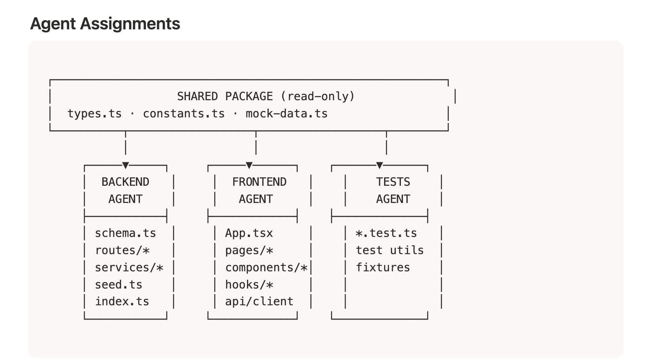The image size is (655, 364).
Task: Select constants.ts in the shared package
Action: [x=184, y=114]
